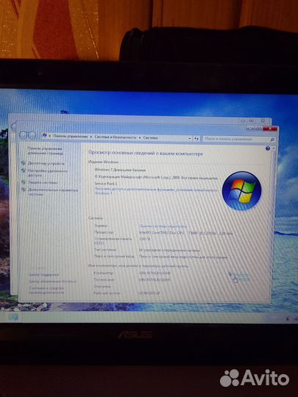This screenshot has height=397, width=298.
Task: Click shield icon next to Настройка удаленного доступа
Action: pyautogui.click(x=24, y=171)
